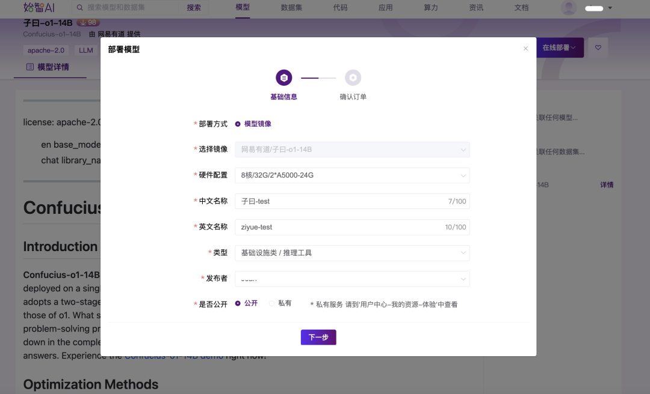Open the 模型 nav tab
650x394 pixels.
click(x=243, y=7)
